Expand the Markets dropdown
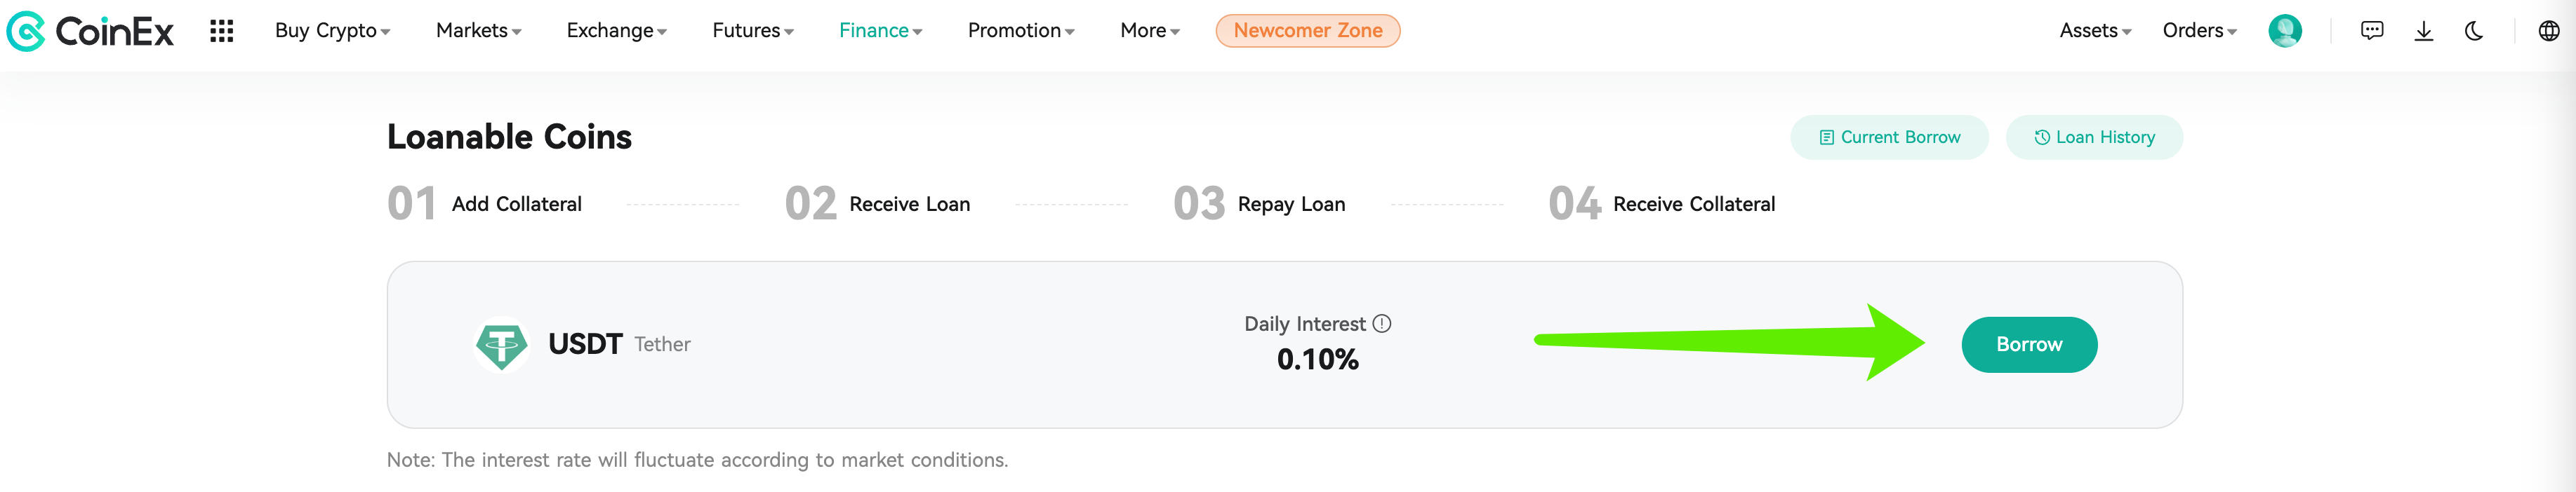The width and height of the screenshot is (2576, 492). (x=479, y=31)
